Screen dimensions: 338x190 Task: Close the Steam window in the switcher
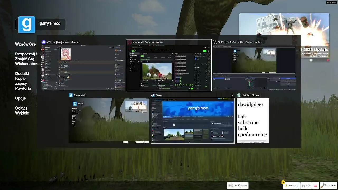pos(232,95)
